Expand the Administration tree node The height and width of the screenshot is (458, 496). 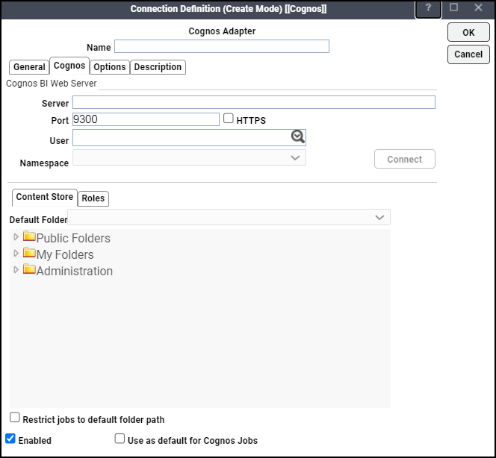(x=16, y=270)
